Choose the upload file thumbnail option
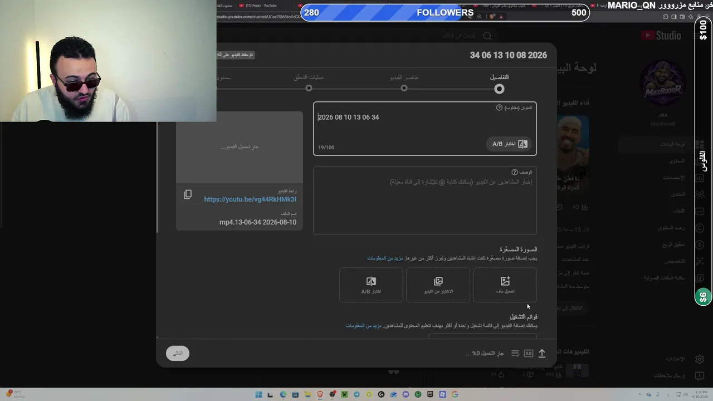 pos(505,285)
